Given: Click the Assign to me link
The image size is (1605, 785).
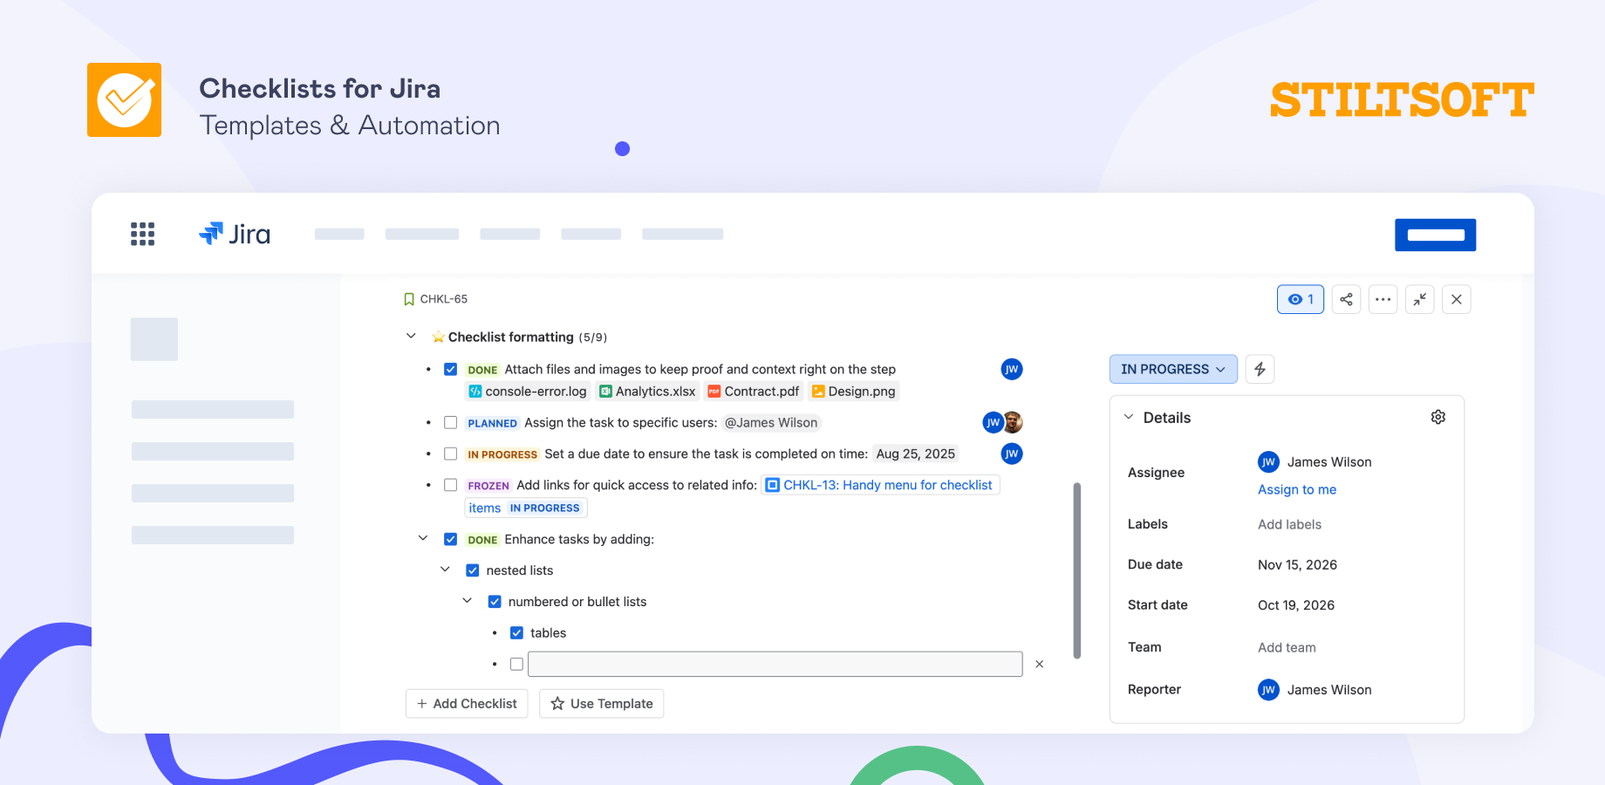Looking at the screenshot, I should [1296, 489].
